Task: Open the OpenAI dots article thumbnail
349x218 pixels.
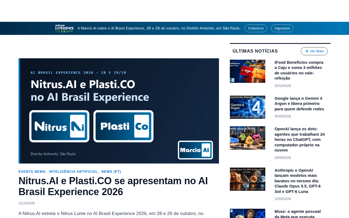Action: [x=248, y=138]
